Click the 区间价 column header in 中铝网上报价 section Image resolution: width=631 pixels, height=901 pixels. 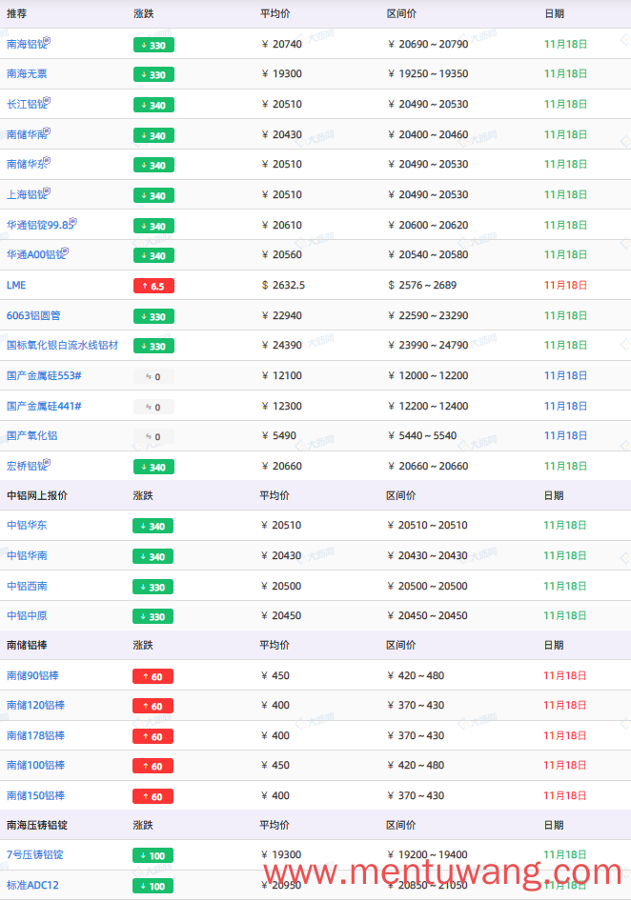pyautogui.click(x=401, y=496)
